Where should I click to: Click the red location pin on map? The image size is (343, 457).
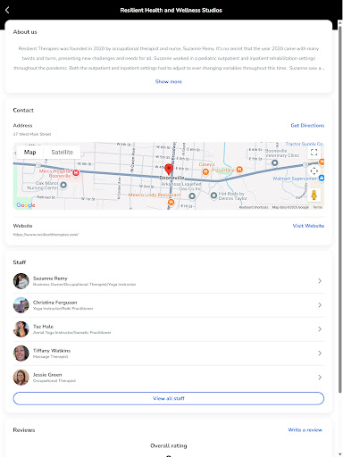(169, 169)
